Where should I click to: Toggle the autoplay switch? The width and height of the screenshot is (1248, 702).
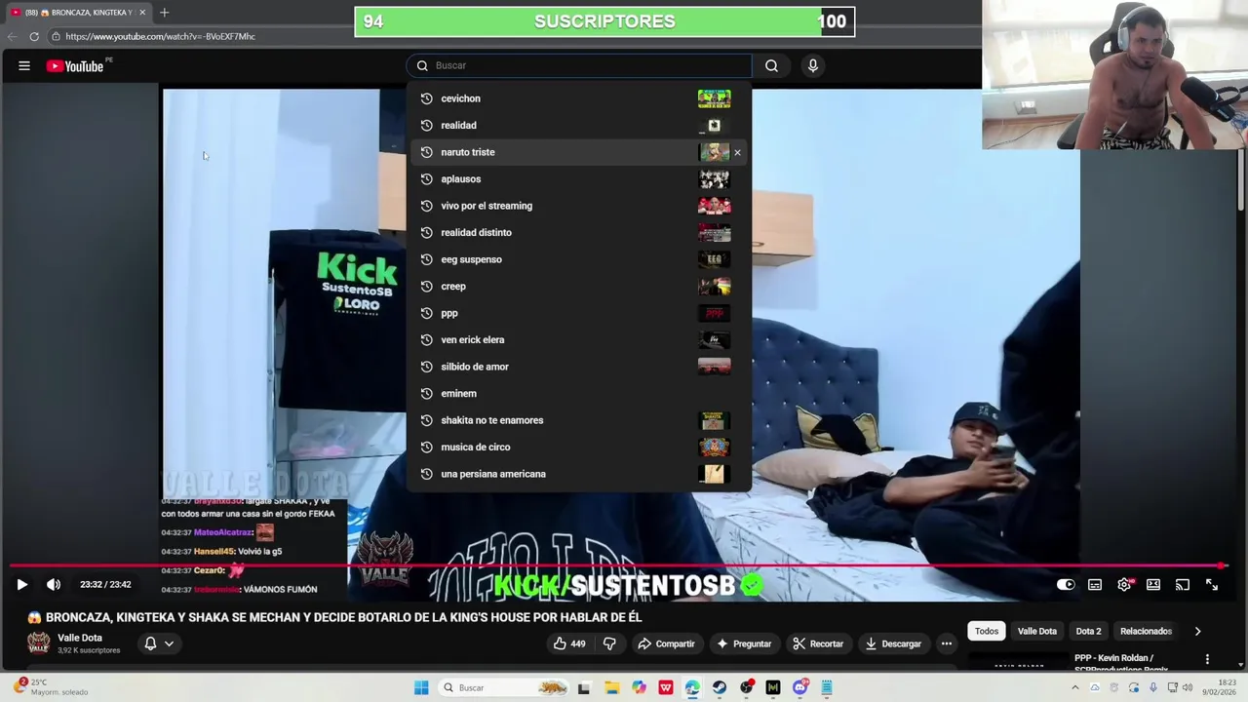pos(1066,585)
